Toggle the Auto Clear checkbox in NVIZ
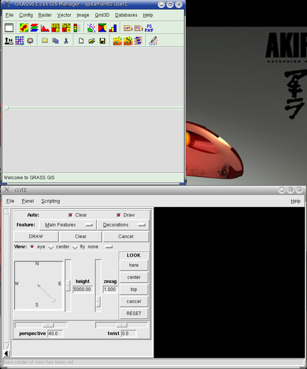 pyautogui.click(x=70, y=215)
